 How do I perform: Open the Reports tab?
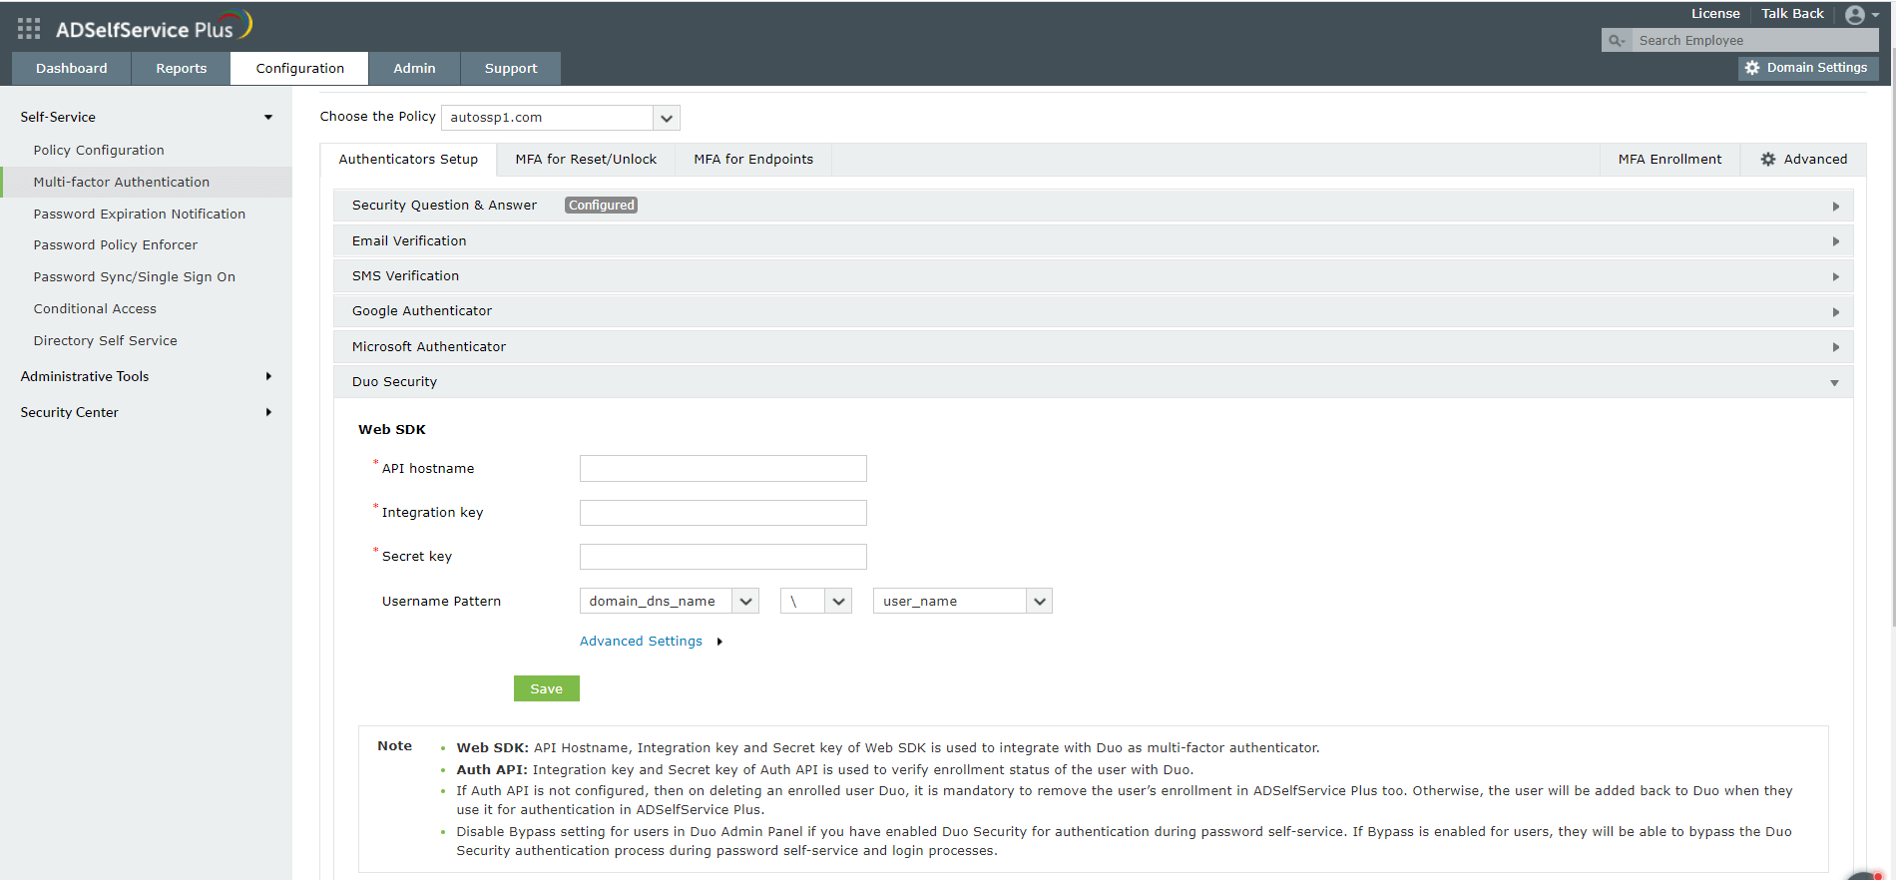coord(182,68)
